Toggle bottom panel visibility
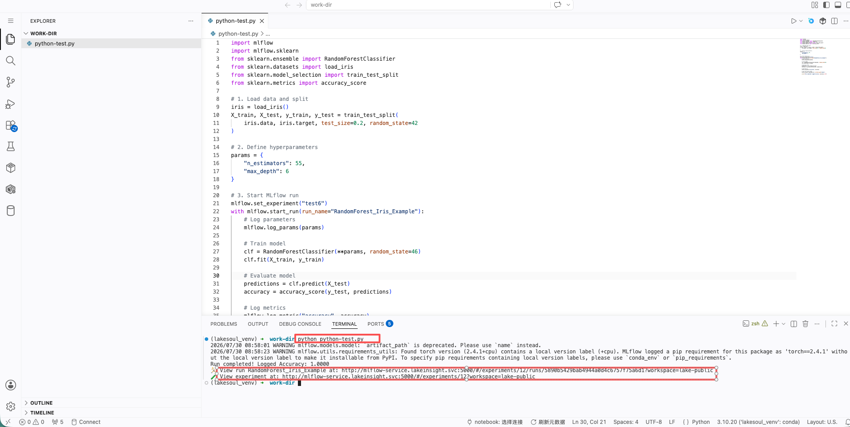 [838, 5]
